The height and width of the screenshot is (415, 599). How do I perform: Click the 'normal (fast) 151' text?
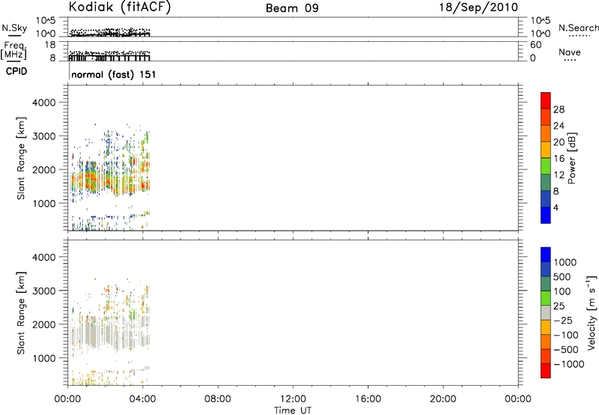point(114,74)
